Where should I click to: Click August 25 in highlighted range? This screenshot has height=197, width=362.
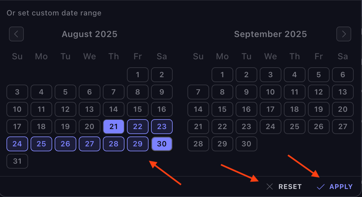pos(41,144)
